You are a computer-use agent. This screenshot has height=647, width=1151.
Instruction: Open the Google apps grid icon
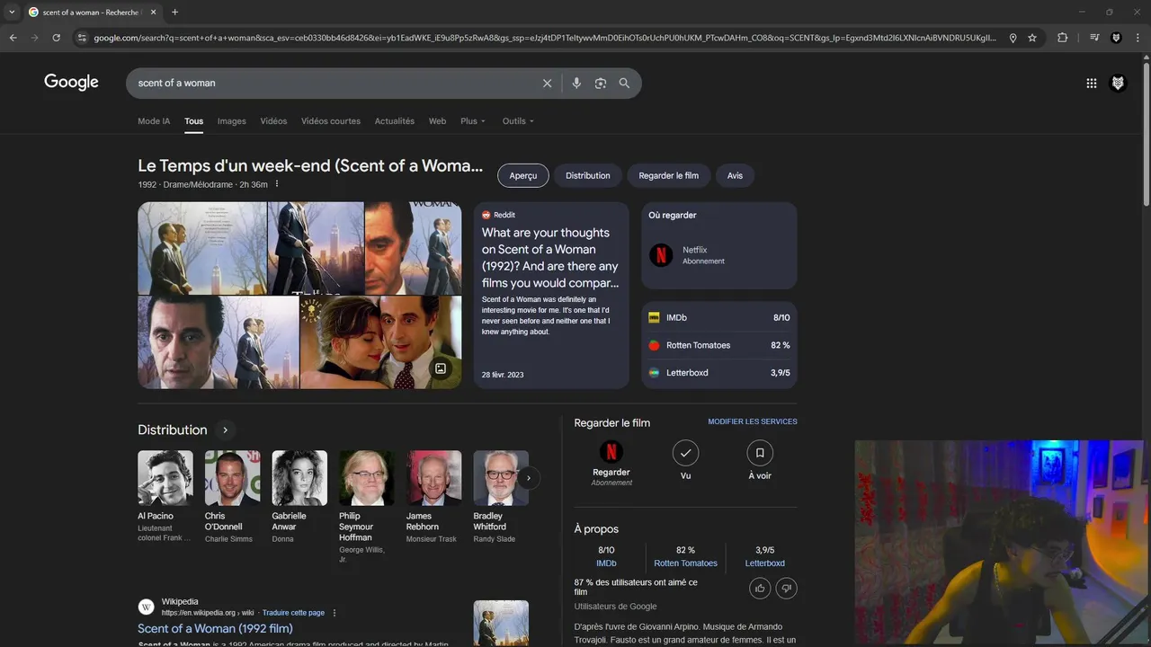coord(1091,83)
